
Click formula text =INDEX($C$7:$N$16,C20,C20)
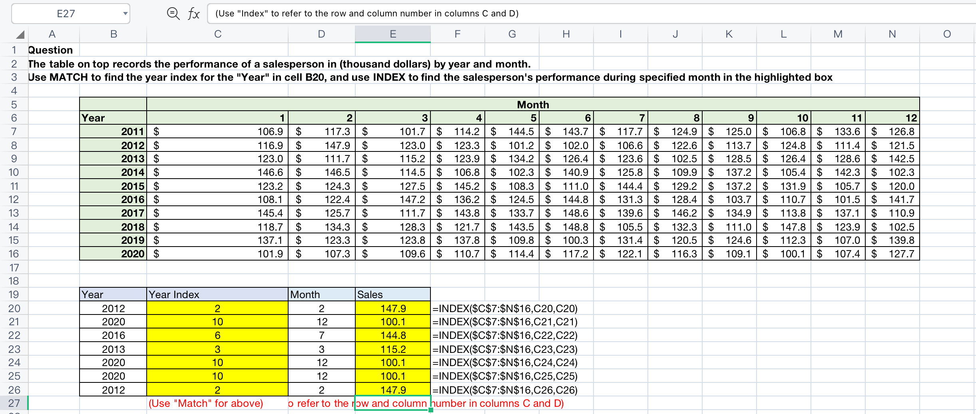point(505,308)
